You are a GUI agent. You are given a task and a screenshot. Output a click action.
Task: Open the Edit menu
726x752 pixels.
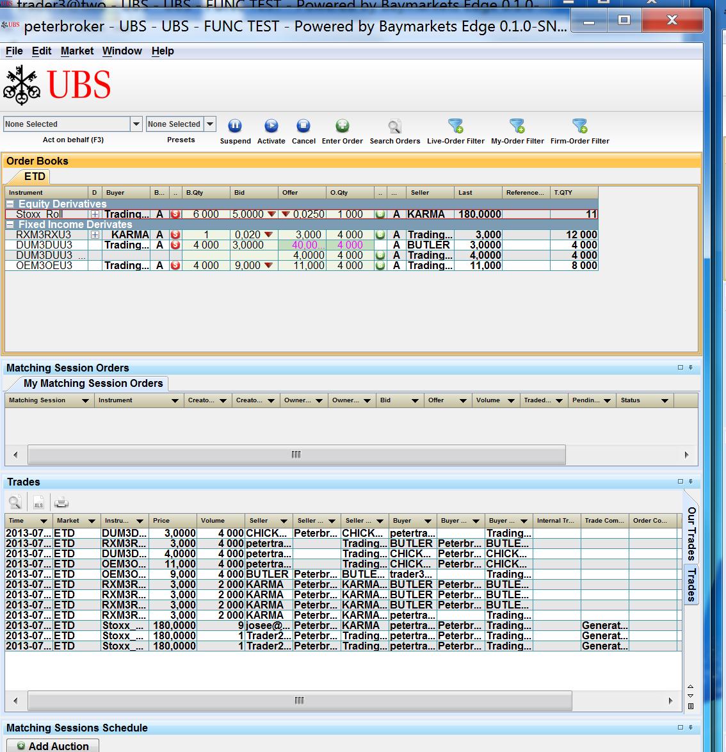coord(42,51)
